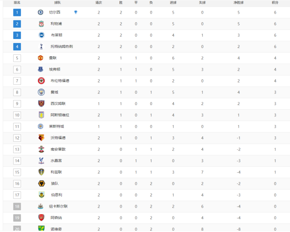
Task: Open the 利物浦 team link
Action: click(56, 24)
